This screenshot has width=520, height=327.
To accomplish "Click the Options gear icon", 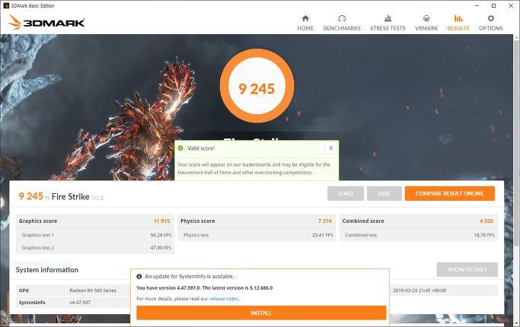I will [x=491, y=18].
